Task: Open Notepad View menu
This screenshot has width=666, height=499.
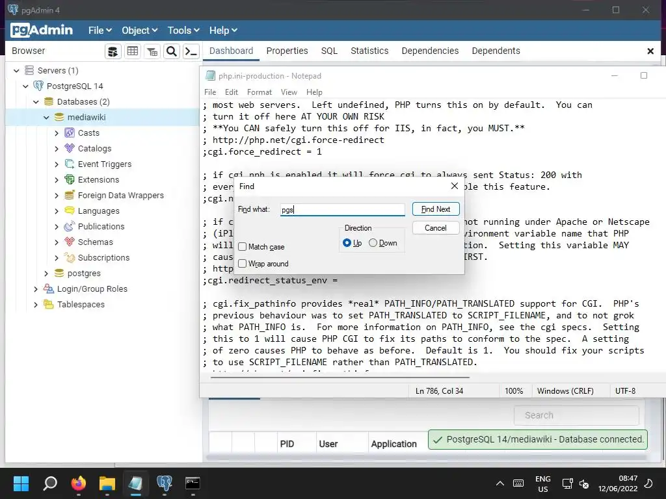Action: (289, 92)
